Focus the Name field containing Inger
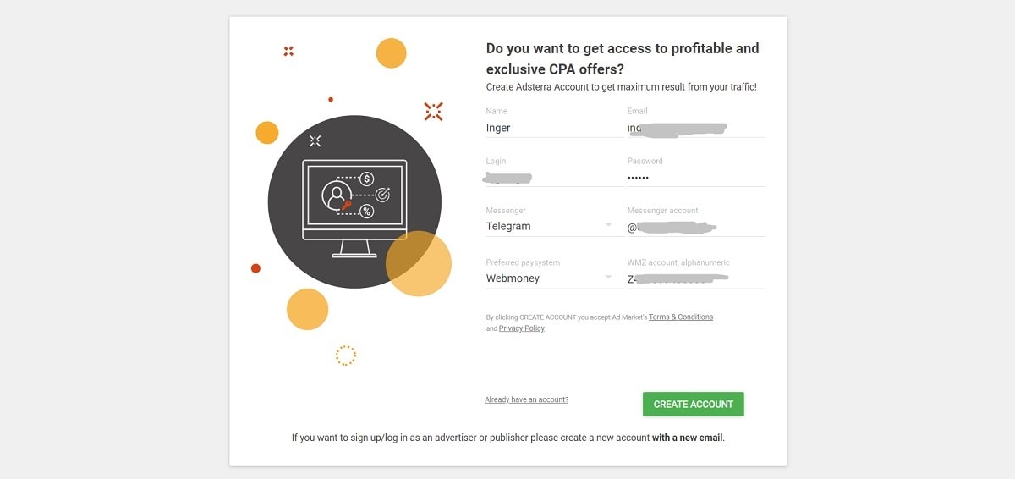The height and width of the screenshot is (479, 1015). [x=554, y=128]
